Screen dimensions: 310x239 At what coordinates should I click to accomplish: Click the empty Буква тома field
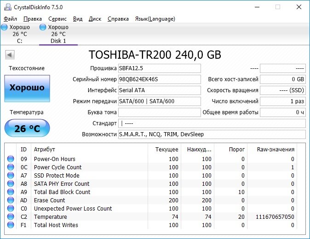pos(159,112)
